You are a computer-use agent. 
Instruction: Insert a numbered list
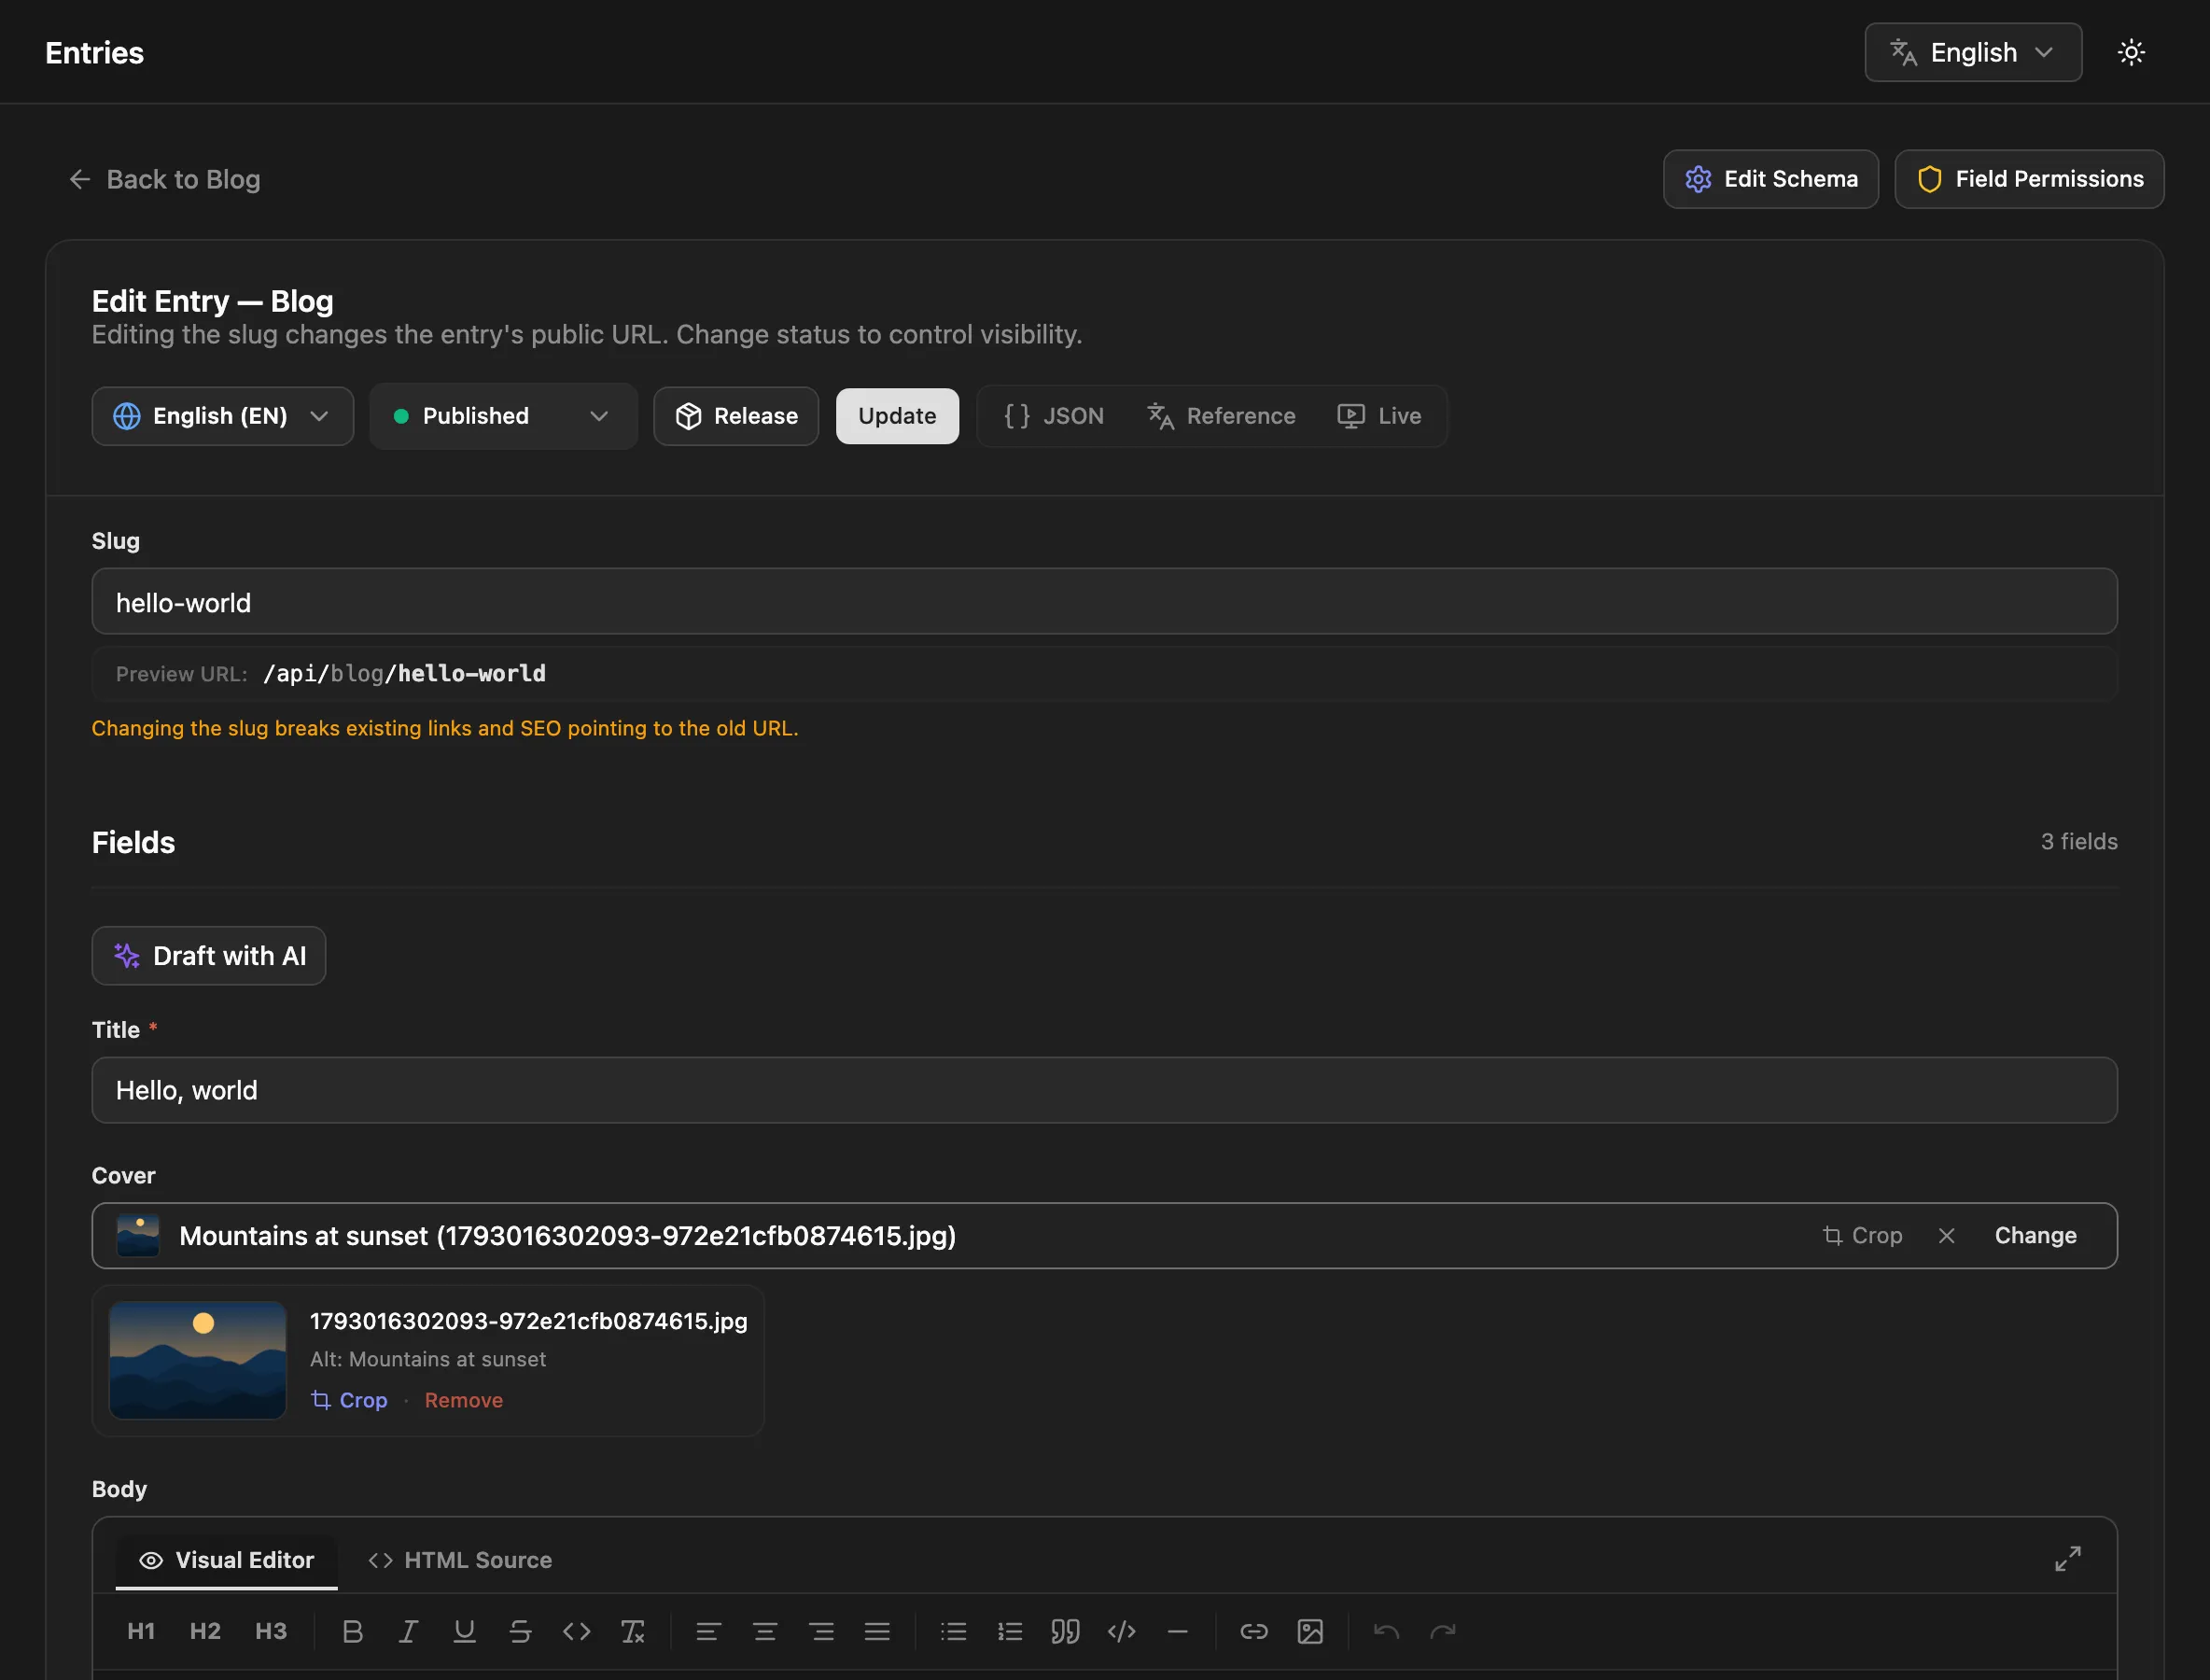(1009, 1631)
